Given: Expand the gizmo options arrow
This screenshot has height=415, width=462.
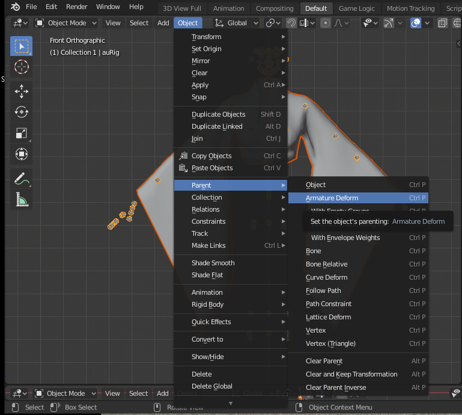Looking at the screenshot, I should (400, 23).
